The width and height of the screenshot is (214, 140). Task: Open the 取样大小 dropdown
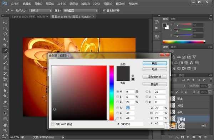[41, 10]
